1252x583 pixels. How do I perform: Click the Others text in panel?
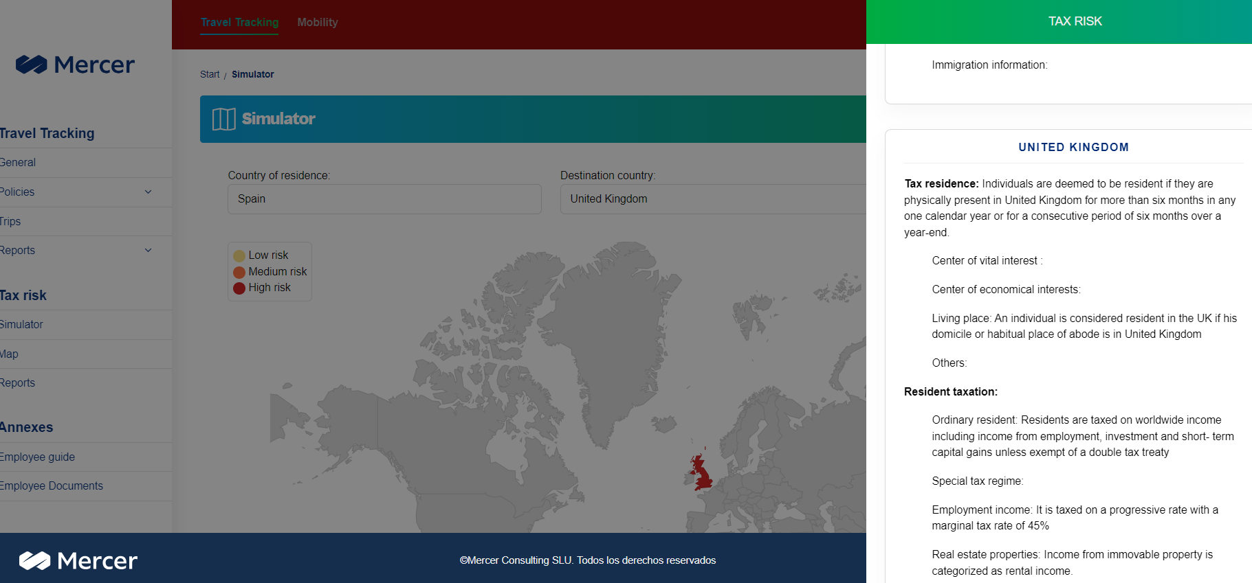coord(949,363)
